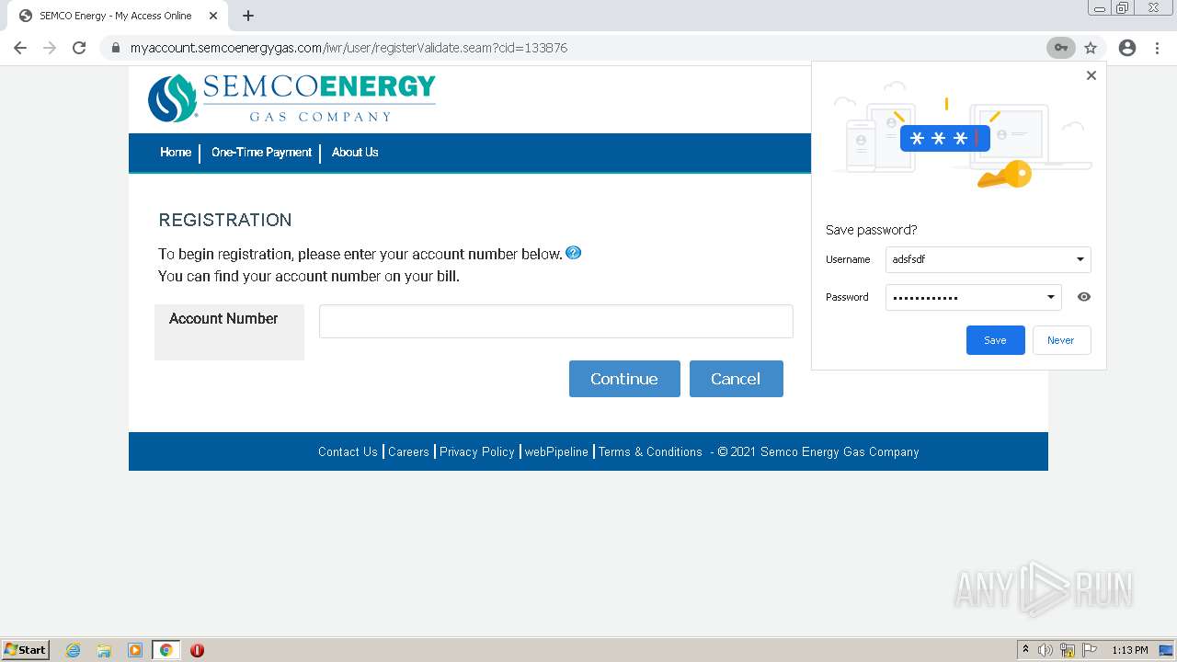Click the 1:13 PM clock
The image size is (1177, 662).
coord(1130,650)
